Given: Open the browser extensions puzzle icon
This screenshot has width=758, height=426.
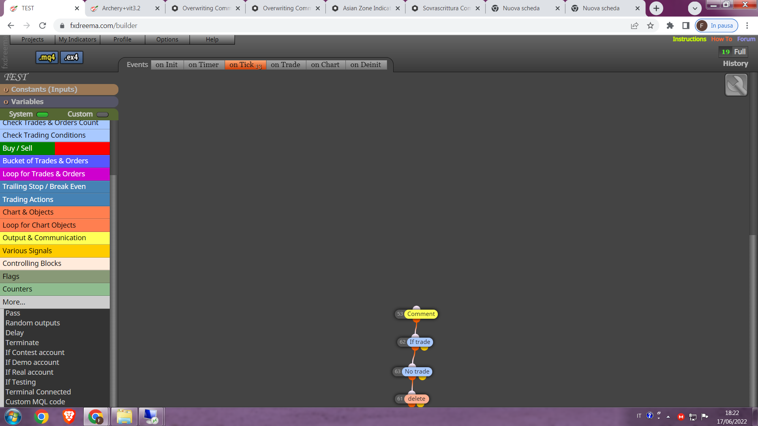Looking at the screenshot, I should [x=670, y=26].
